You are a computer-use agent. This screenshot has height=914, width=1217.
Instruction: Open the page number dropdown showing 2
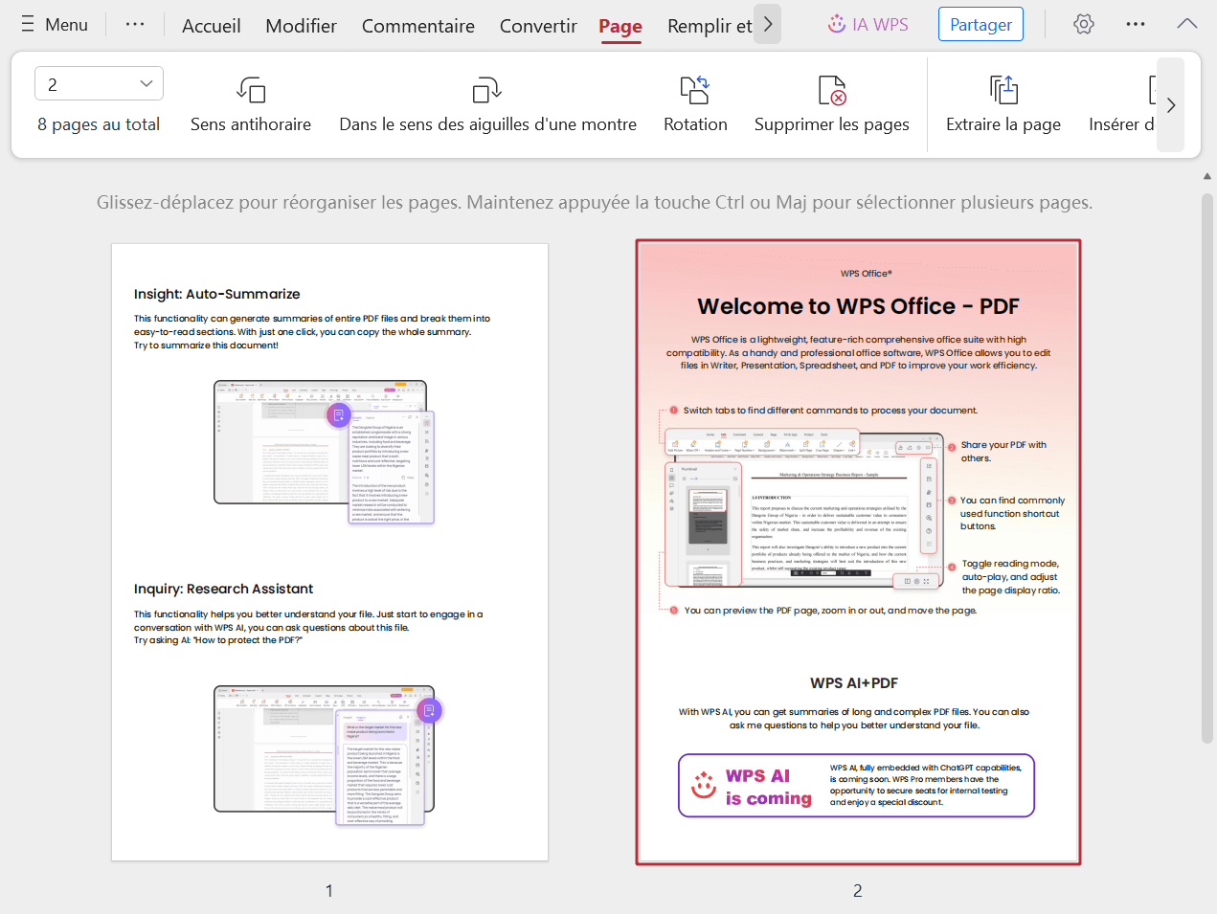(99, 83)
